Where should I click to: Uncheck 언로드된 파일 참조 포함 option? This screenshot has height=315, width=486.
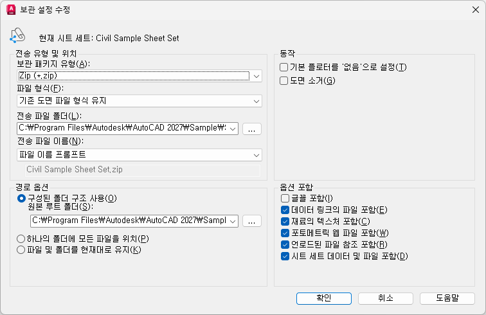pyautogui.click(x=285, y=244)
